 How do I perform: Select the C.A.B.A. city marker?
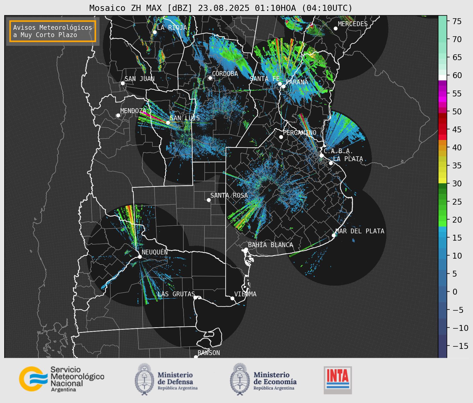[322, 155]
